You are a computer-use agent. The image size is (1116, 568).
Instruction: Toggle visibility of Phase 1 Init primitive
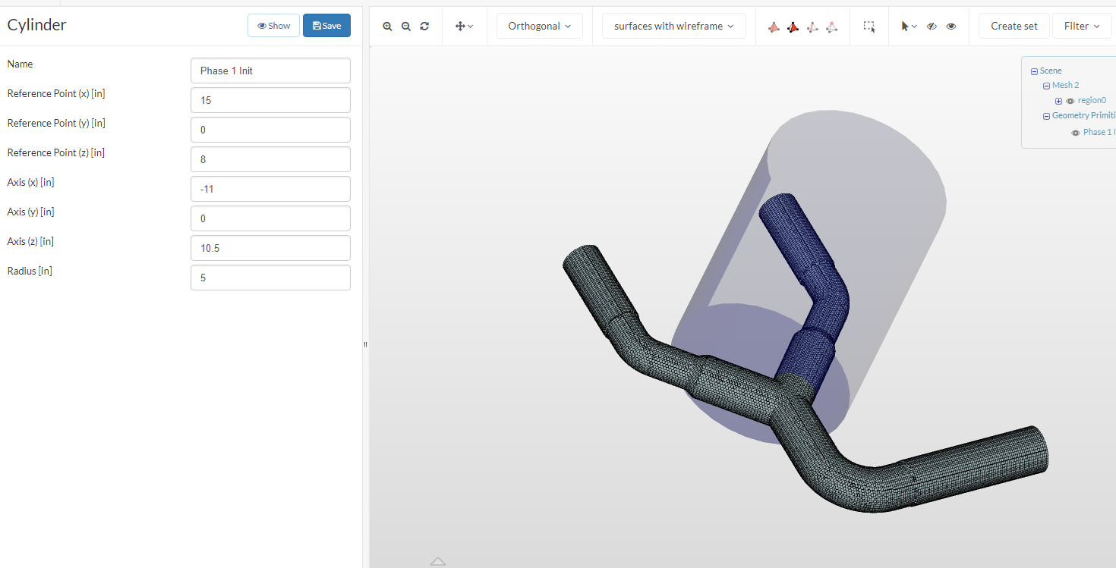tap(1075, 133)
